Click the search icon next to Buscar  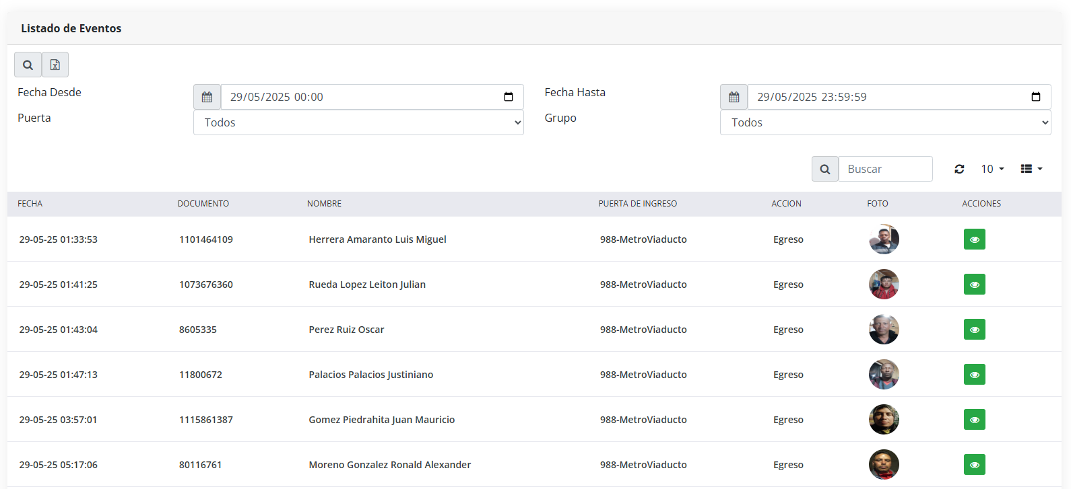[825, 169]
